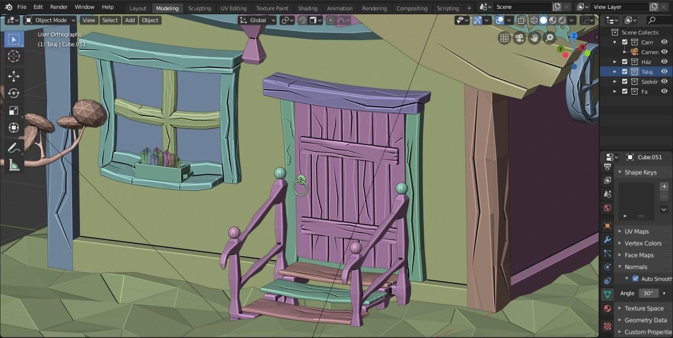Screen dimensions: 673x338
Task: Uncheck the Szekér collection checkbox
Action: pyautogui.click(x=625, y=82)
